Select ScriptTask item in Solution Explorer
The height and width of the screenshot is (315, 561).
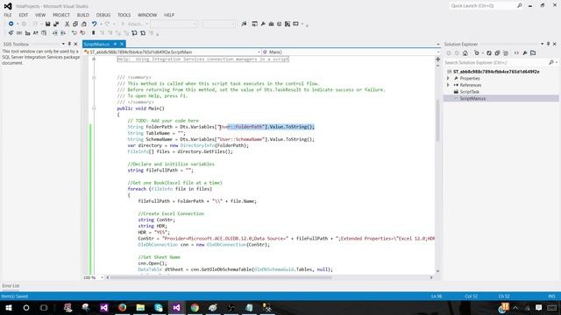tap(469, 92)
